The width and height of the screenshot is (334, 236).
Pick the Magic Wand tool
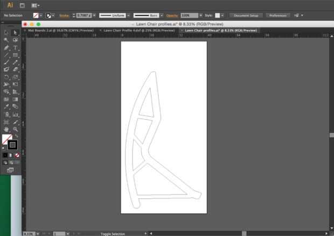pyautogui.click(x=6, y=40)
